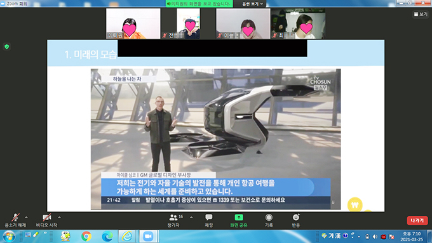
Task: Start recording with 기록 button
Action: tap(269, 220)
